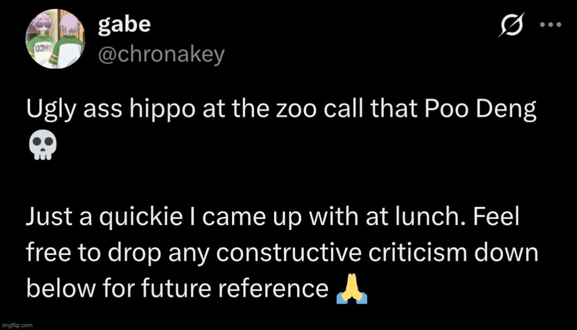Open the @chronakey handle link

(x=161, y=54)
